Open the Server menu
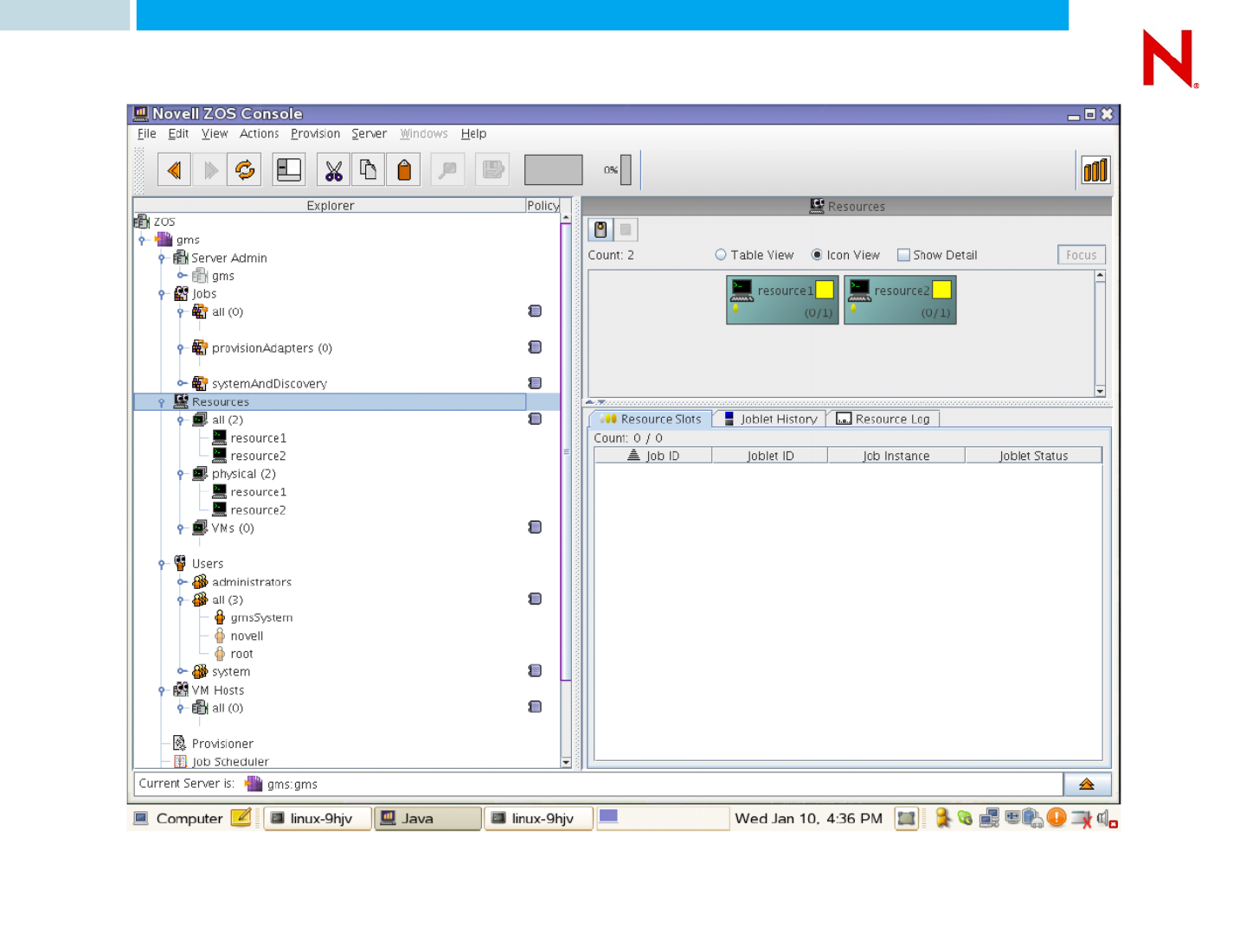This screenshot has height=934, width=1246. point(369,134)
